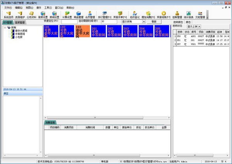Select 所有 root in the tree
232x164 pixels.
coord(14,28)
